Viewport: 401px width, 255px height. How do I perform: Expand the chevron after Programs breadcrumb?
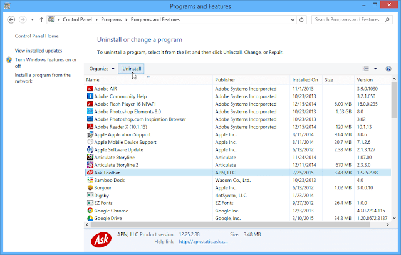127,19
